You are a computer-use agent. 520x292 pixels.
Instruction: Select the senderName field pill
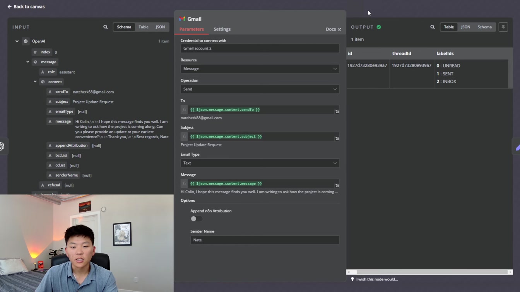63,175
